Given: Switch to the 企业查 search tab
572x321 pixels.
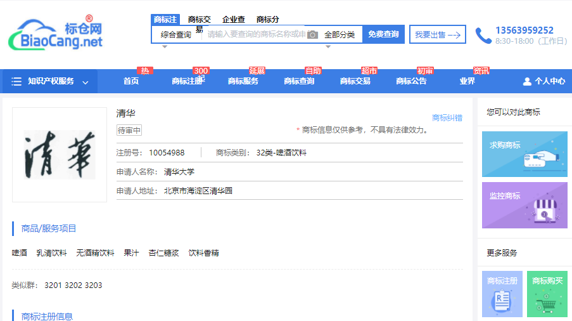Looking at the screenshot, I should (x=233, y=20).
